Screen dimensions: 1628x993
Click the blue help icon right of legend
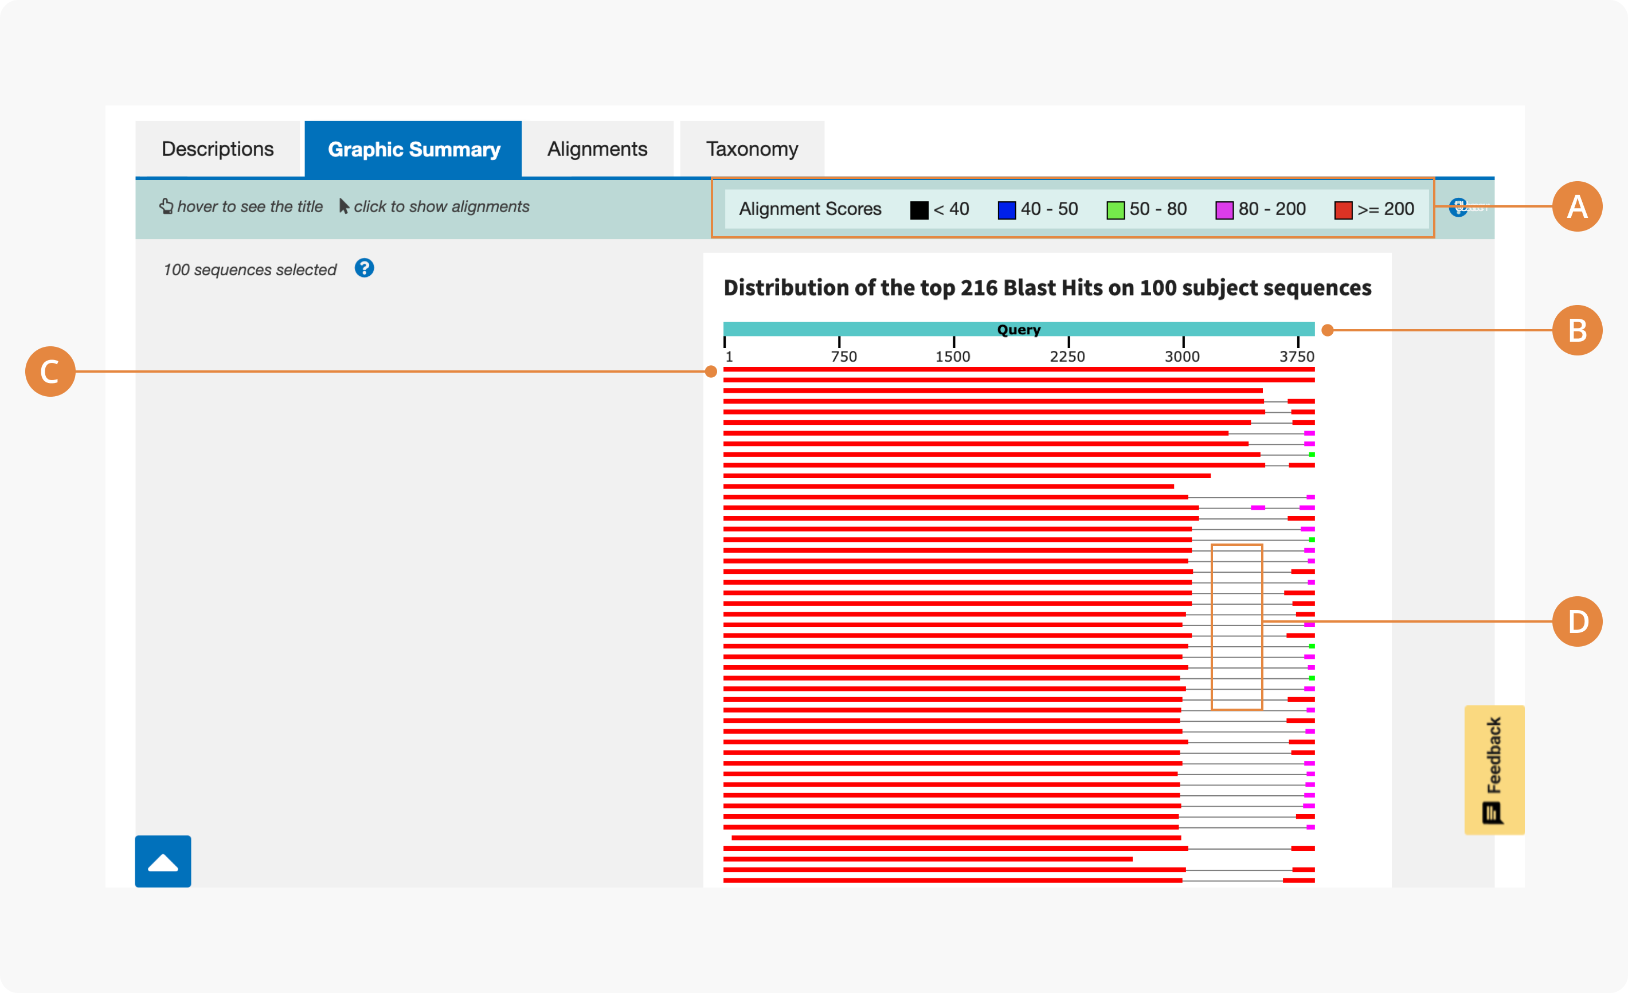(x=1458, y=208)
